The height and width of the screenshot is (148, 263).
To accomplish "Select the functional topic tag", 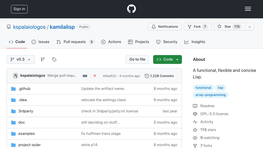I will [x=203, y=88].
